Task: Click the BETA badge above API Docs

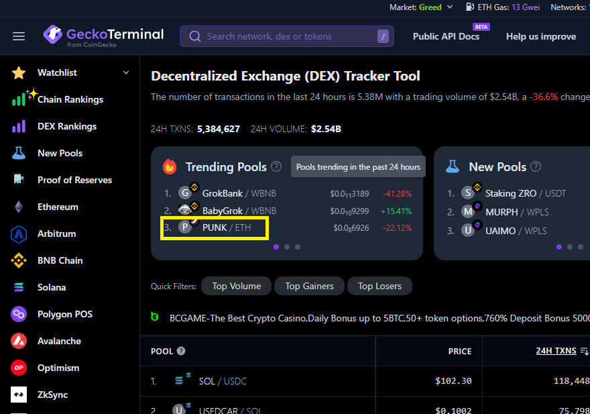Action: (x=481, y=27)
